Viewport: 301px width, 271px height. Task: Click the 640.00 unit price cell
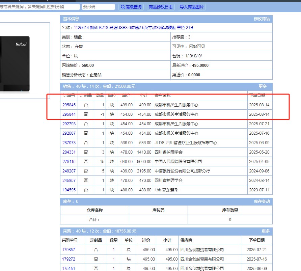pos(126,162)
